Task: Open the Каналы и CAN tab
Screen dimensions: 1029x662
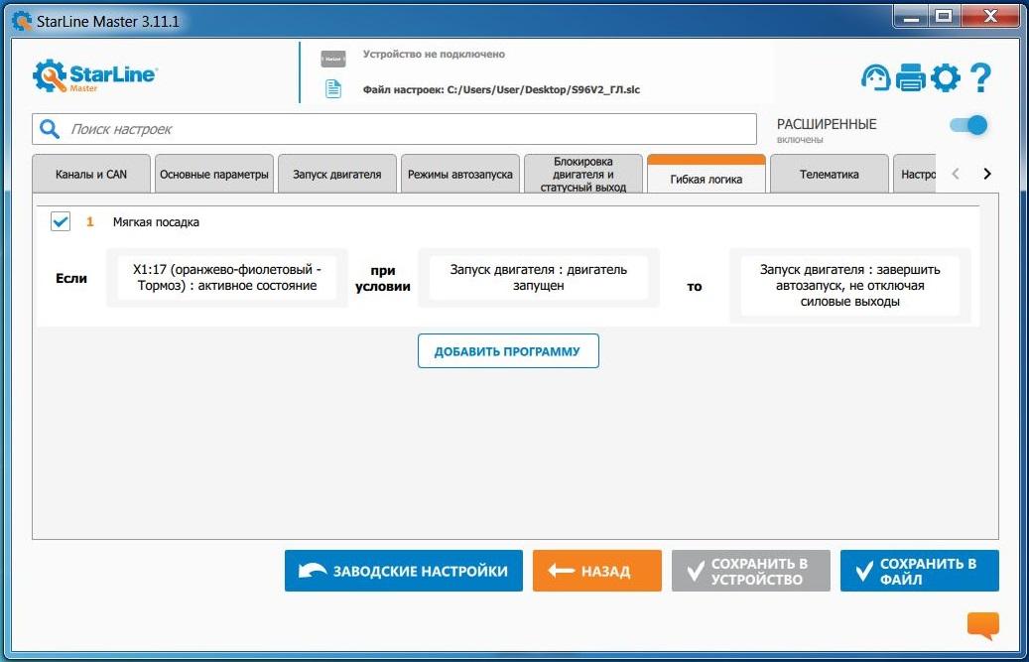Action: (x=91, y=175)
